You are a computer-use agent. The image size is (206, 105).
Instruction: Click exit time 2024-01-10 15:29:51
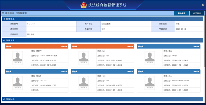[x=48, y=65]
